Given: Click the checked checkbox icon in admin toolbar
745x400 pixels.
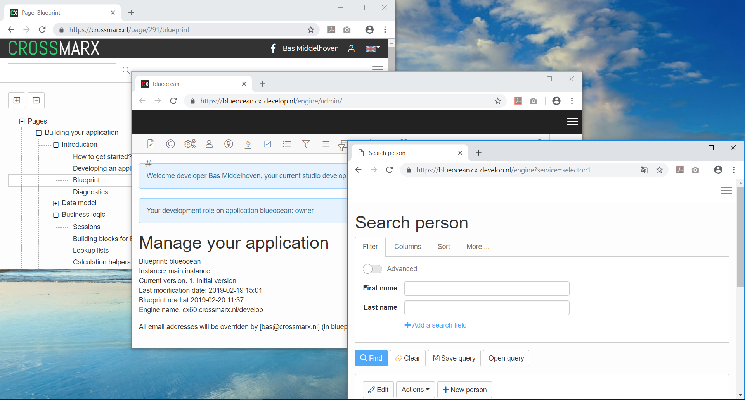Looking at the screenshot, I should coord(267,144).
